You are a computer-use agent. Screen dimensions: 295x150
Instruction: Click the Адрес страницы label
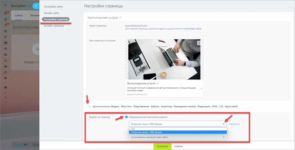point(98,25)
